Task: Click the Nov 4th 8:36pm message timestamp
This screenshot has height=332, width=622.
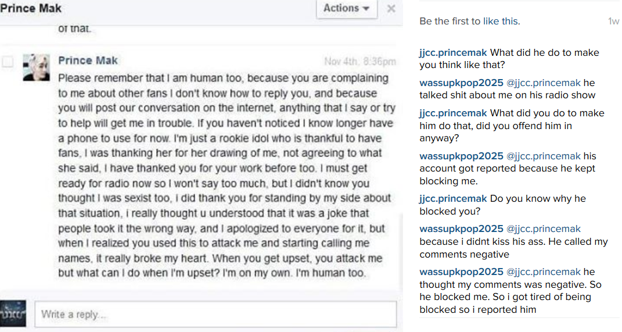Action: click(359, 61)
